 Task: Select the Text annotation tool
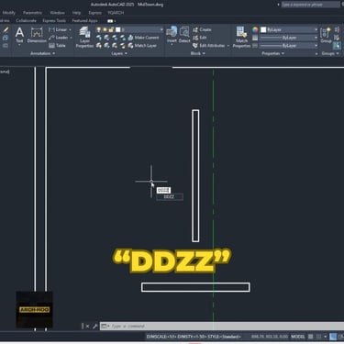point(19,35)
